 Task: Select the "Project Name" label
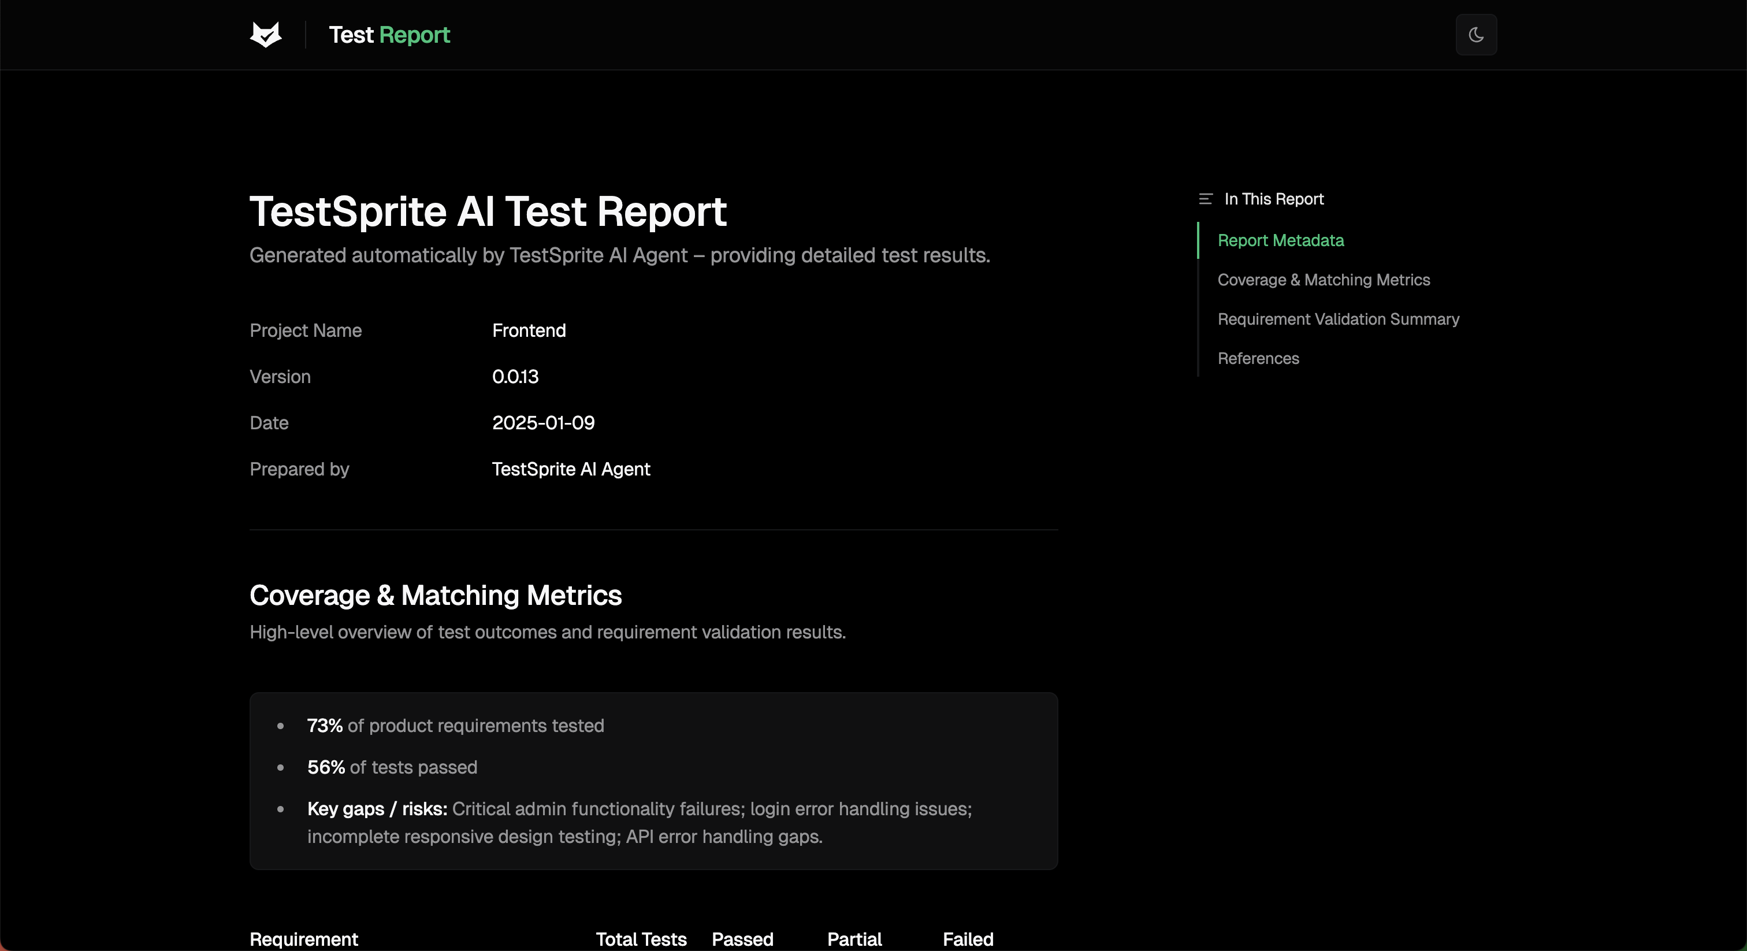coord(305,330)
